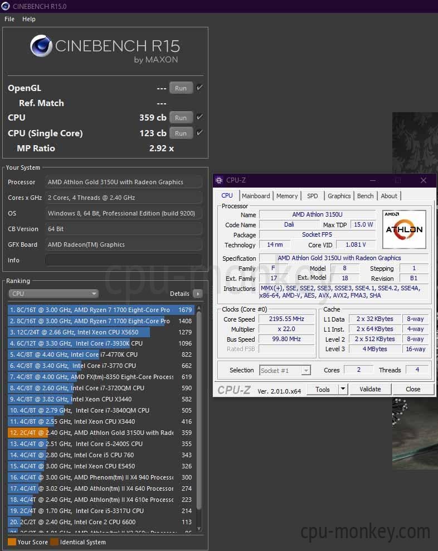Image resolution: width=438 pixels, height=551 pixels.
Task: Click the Your Score orange legend swatch
Action: point(12,542)
